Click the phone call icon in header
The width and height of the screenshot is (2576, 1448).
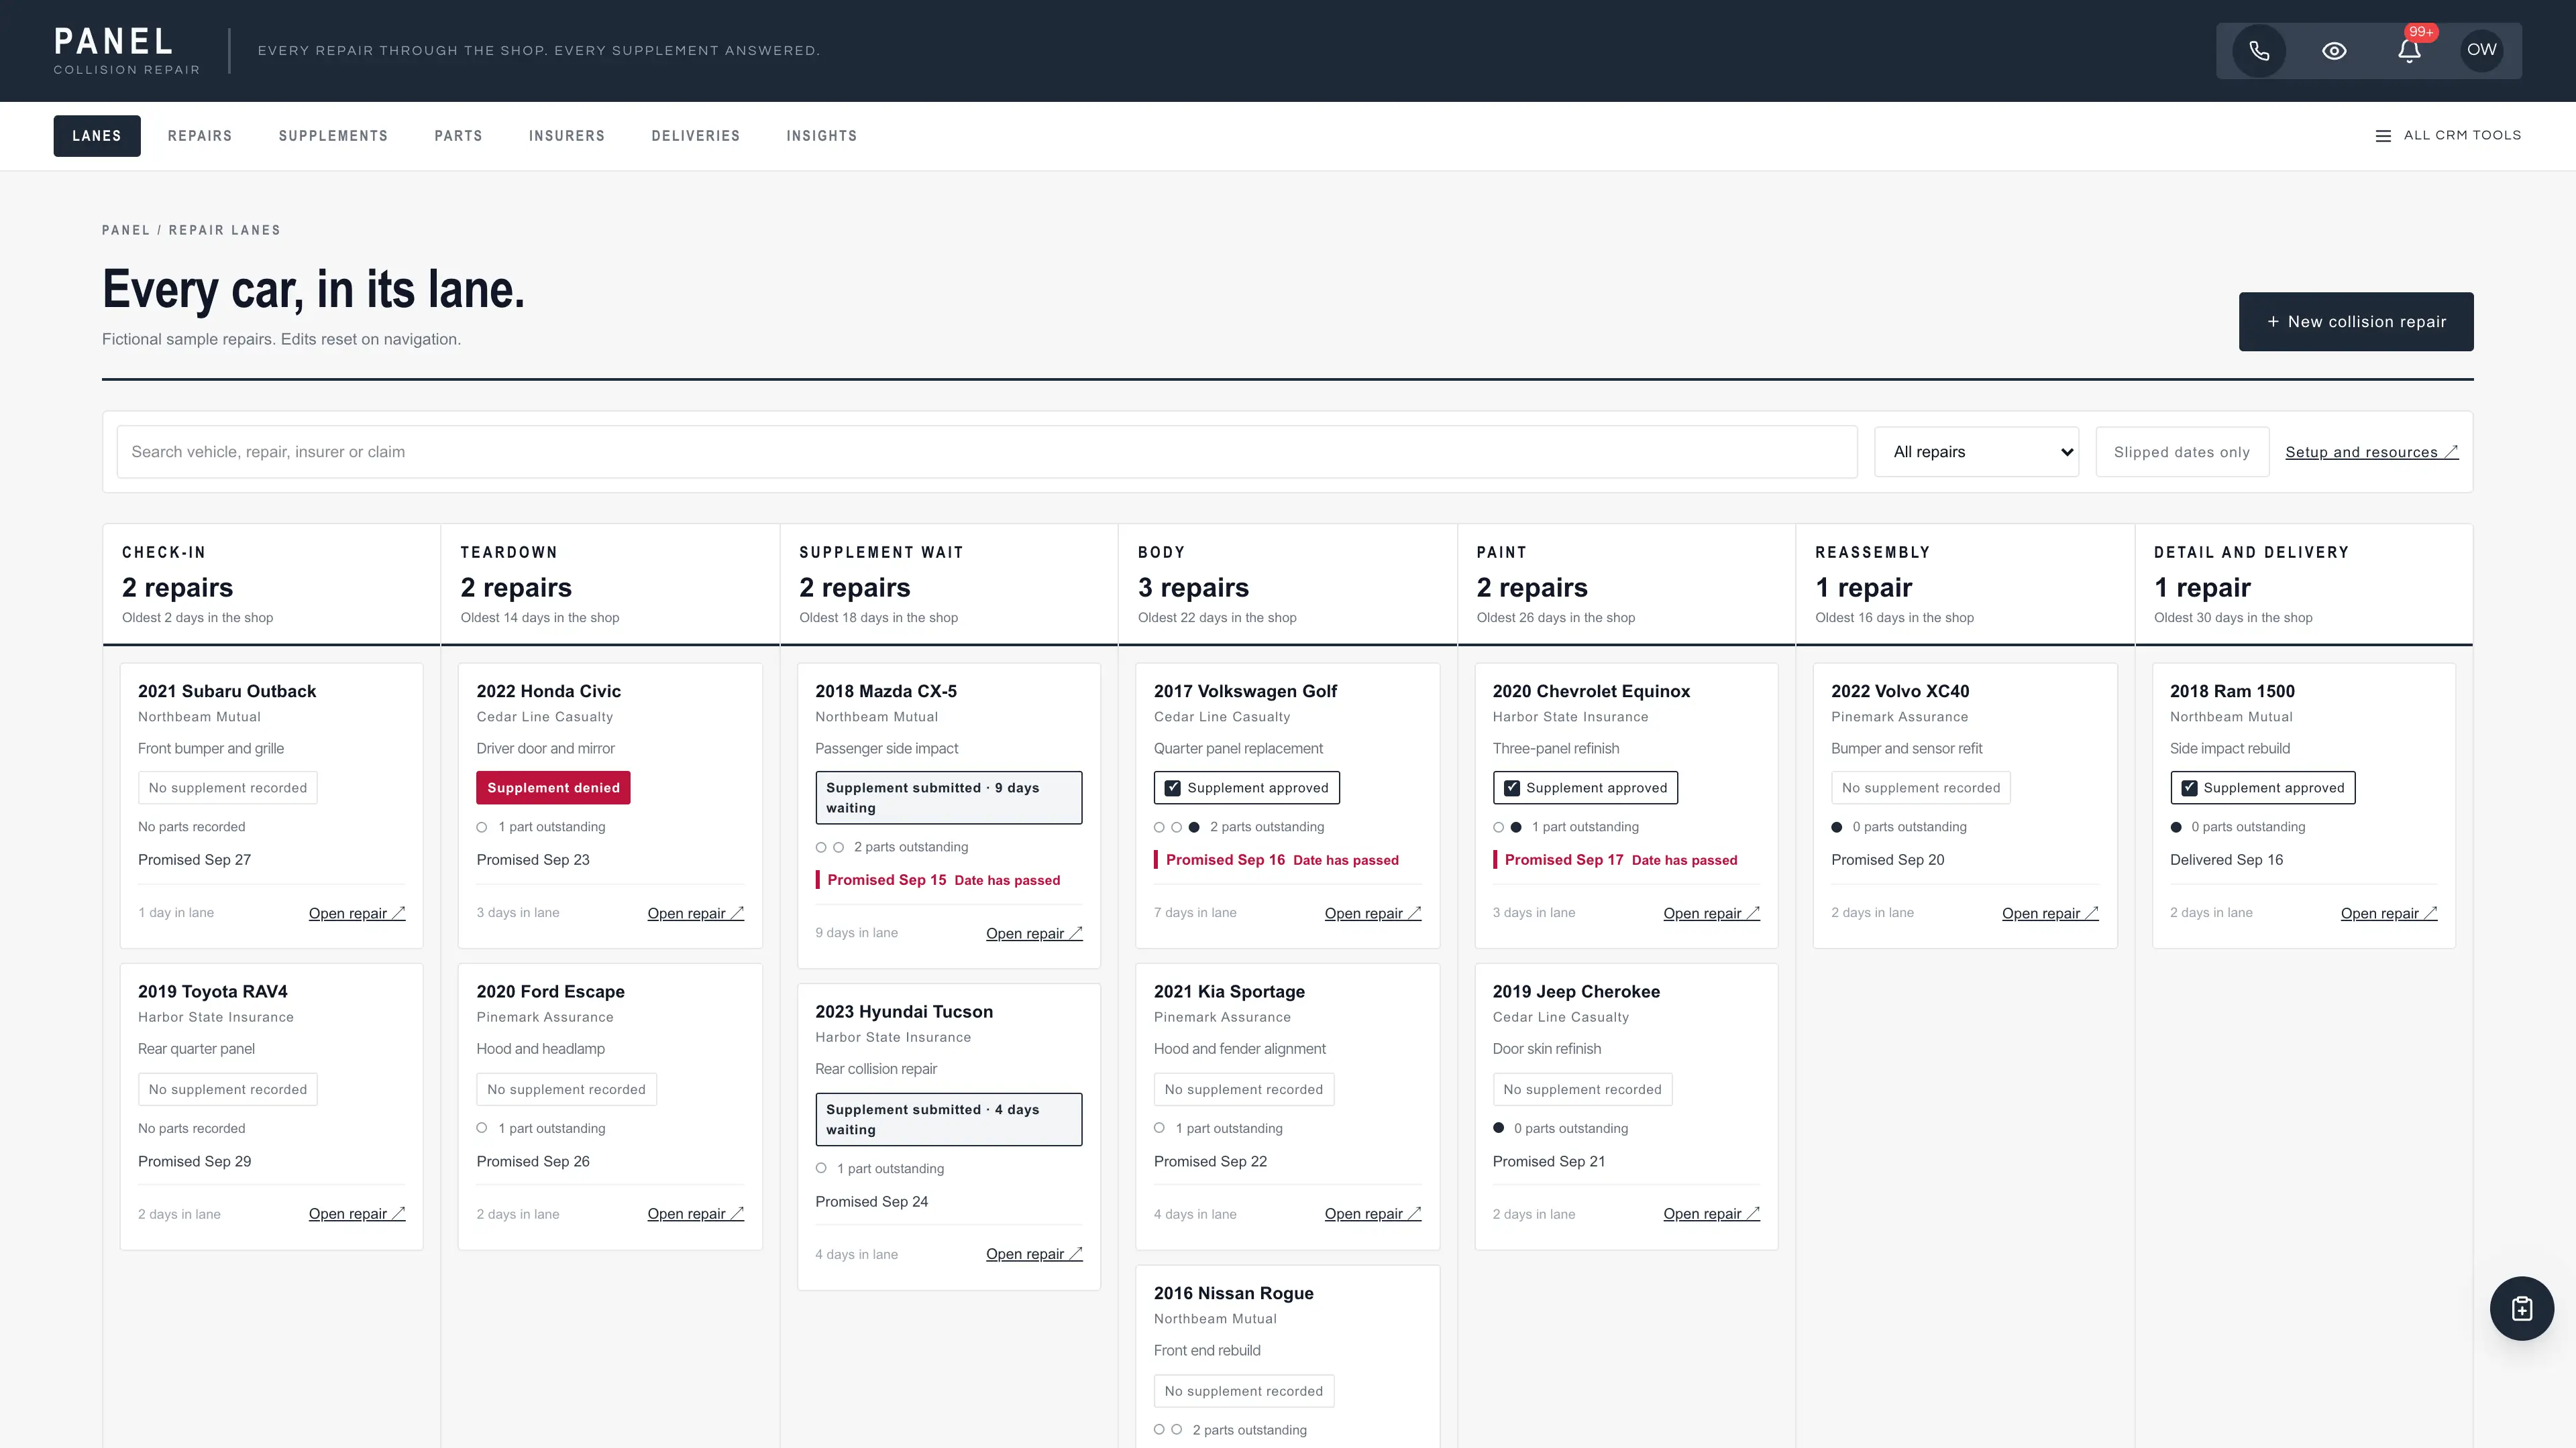pos(2259,51)
